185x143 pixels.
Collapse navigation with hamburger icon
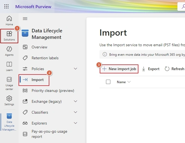tap(25, 18)
